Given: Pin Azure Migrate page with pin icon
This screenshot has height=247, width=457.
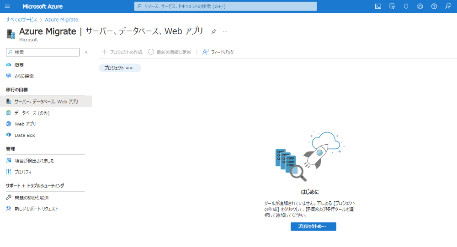Looking at the screenshot, I should (x=214, y=32).
